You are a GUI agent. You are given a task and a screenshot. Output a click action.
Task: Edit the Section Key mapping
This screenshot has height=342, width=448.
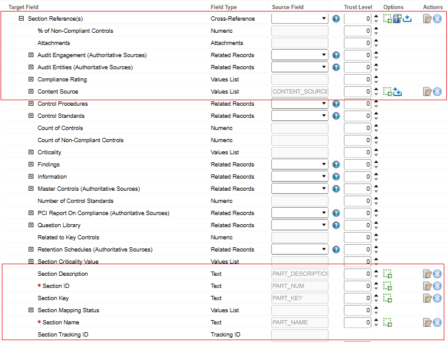point(427,298)
